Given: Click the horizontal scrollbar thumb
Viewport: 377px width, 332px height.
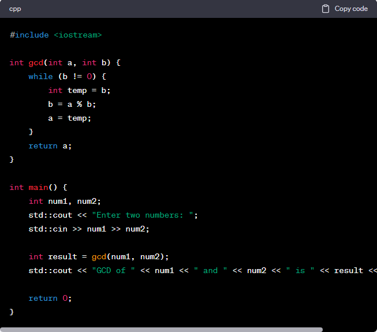Looking at the screenshot, I should pos(162,329).
